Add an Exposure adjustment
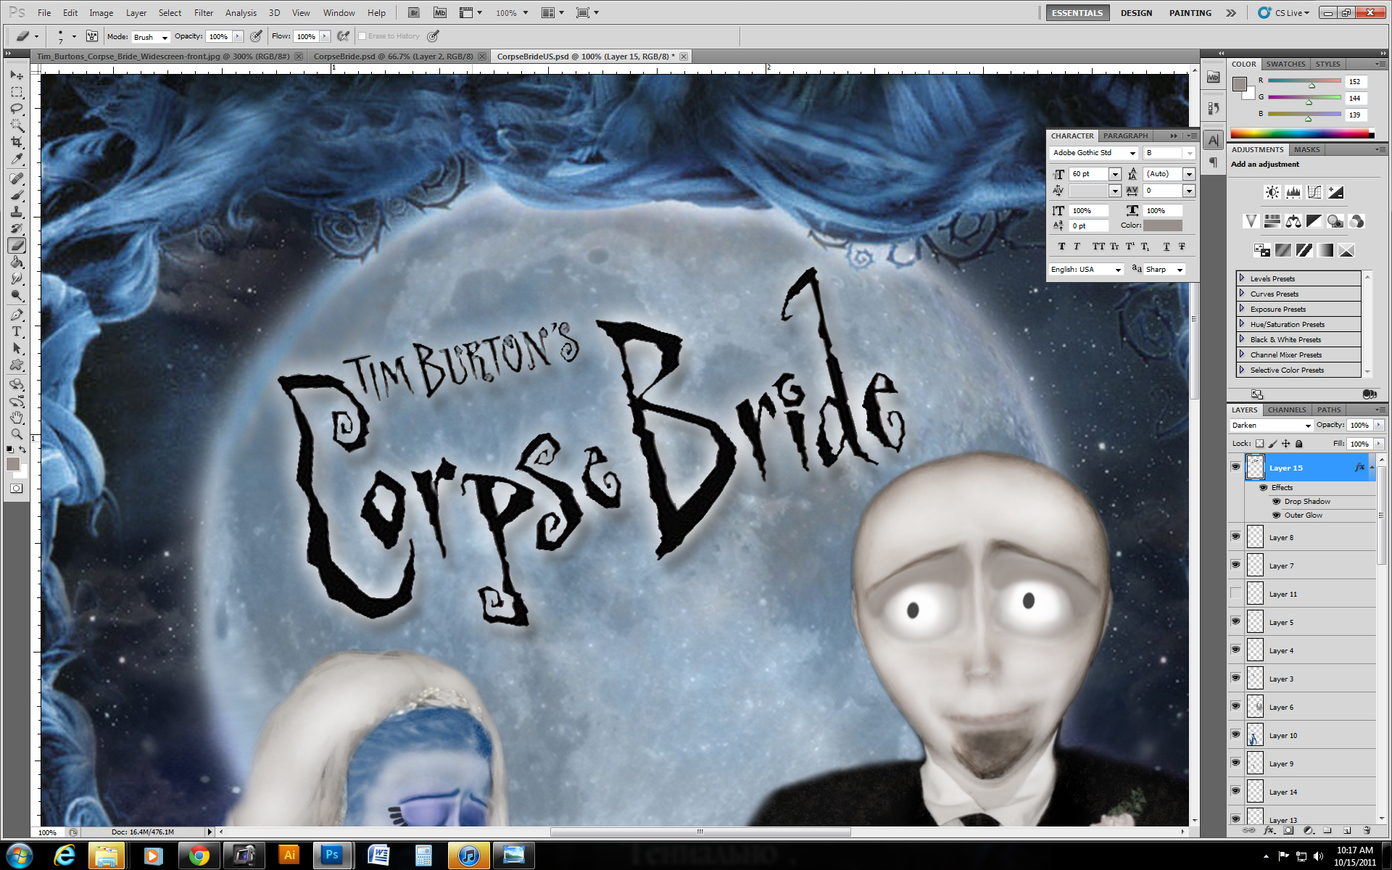Image resolution: width=1392 pixels, height=870 pixels. point(1335,192)
